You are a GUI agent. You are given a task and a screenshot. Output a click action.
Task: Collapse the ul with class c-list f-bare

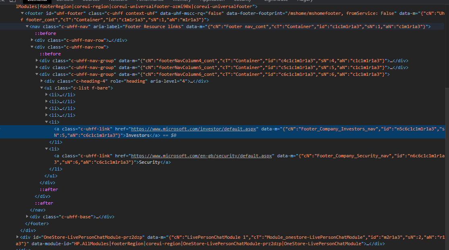pos(41,87)
